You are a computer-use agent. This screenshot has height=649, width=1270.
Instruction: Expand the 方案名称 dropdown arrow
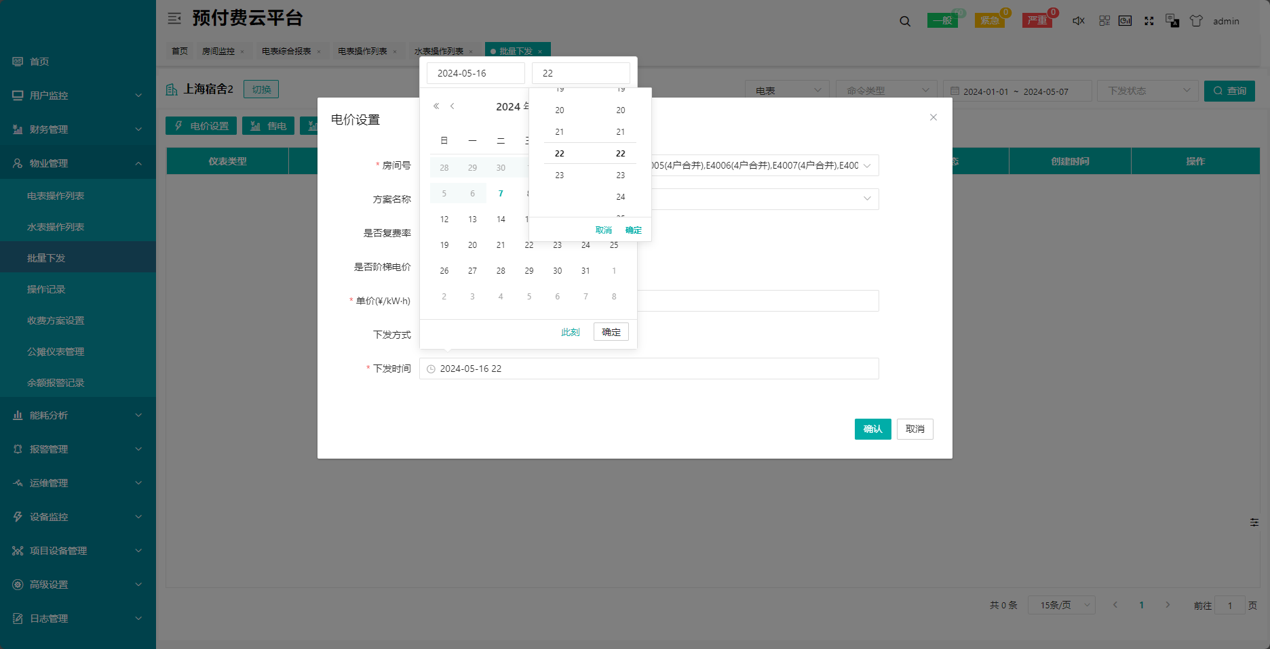pyautogui.click(x=867, y=198)
